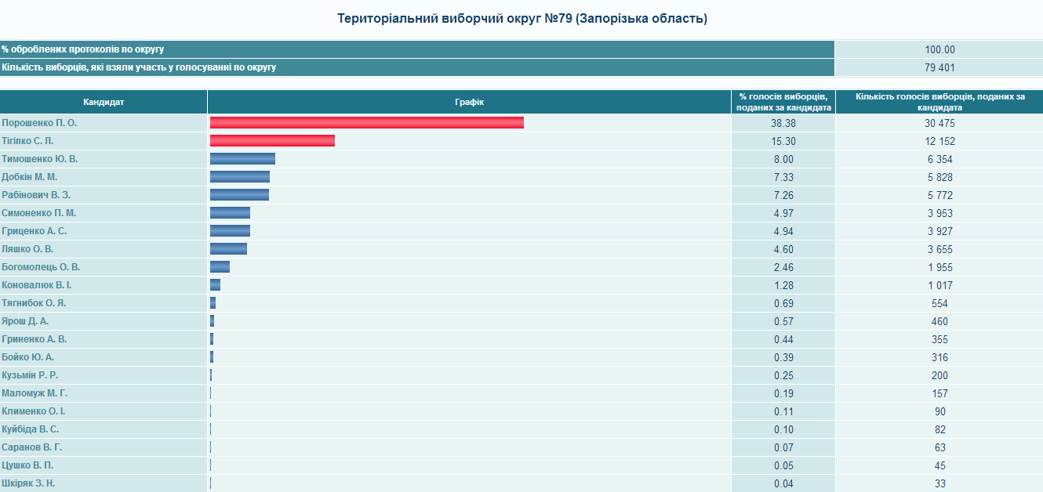Click the red bar for Порошенко П. О.

point(367,123)
